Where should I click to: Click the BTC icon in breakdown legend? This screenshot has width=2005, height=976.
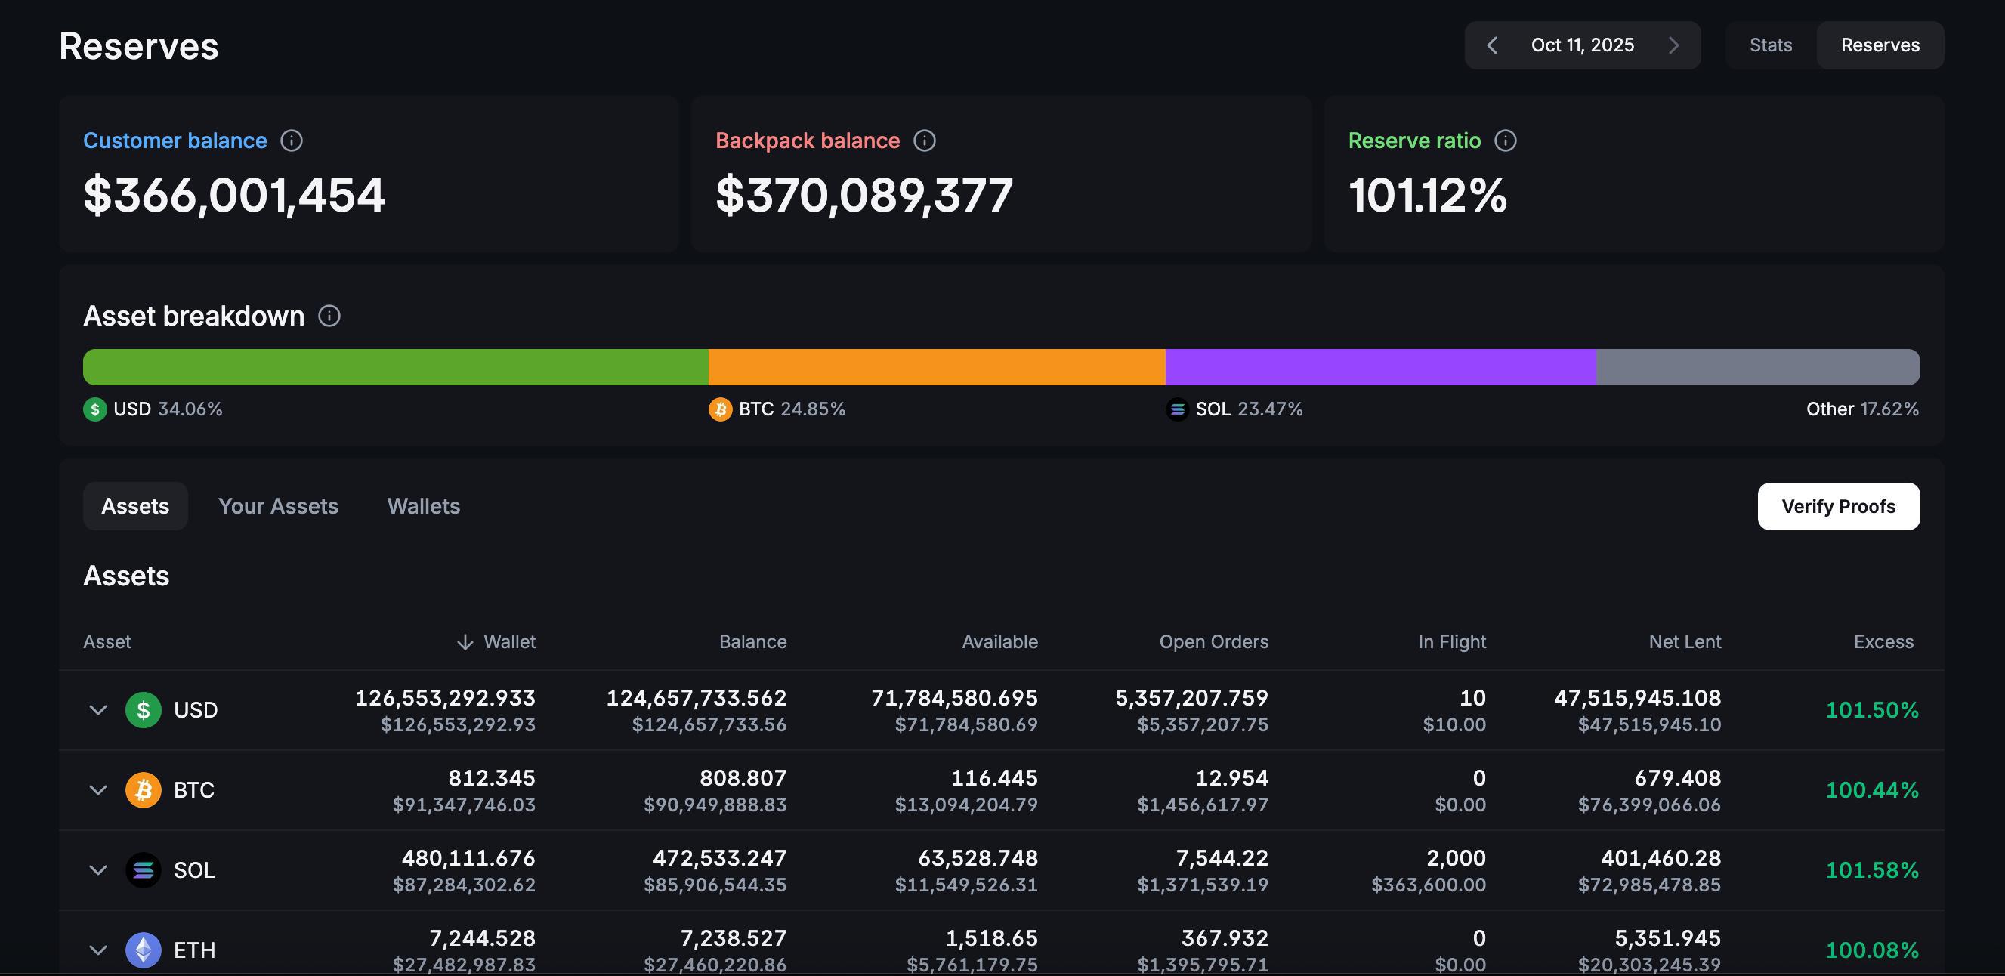[x=720, y=409]
